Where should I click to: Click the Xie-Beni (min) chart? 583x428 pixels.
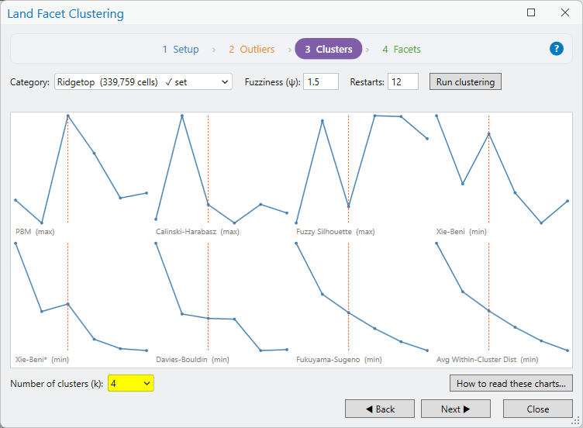[502, 174]
